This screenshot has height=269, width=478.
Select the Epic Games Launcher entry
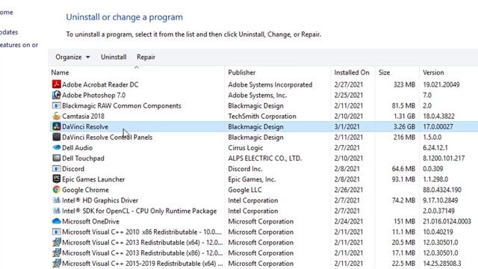coord(93,179)
